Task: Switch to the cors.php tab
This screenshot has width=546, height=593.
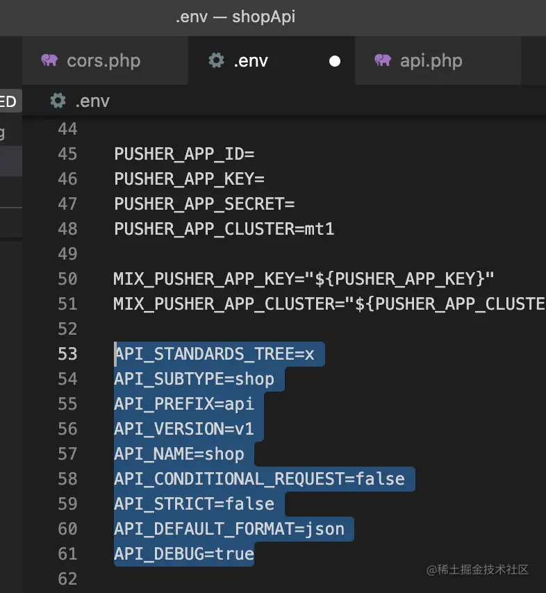Action: (105, 60)
